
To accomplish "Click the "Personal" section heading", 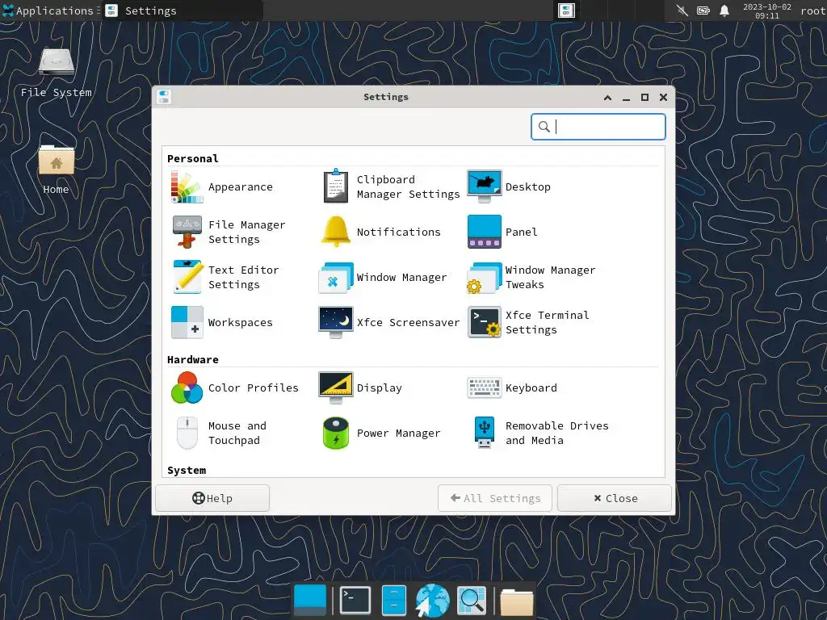I will click(192, 159).
